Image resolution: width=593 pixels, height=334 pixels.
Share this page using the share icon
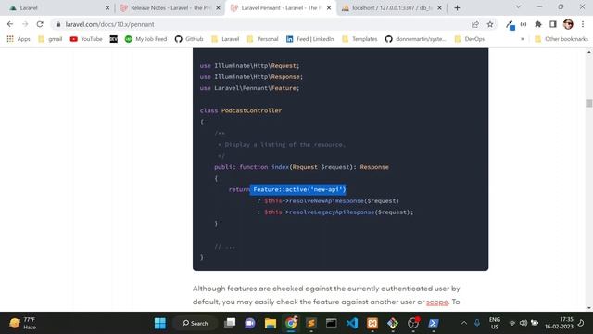tap(475, 24)
